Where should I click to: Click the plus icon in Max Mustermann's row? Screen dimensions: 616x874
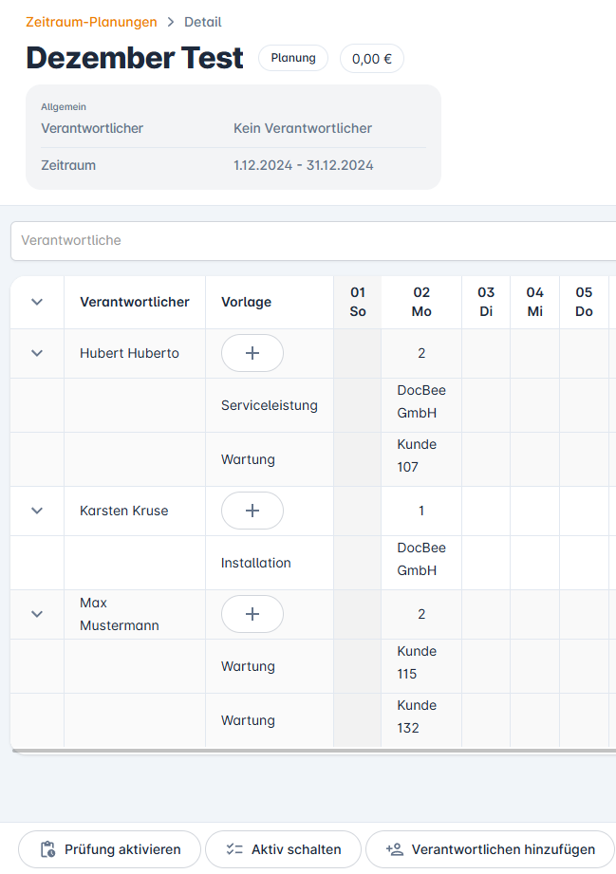coord(252,613)
